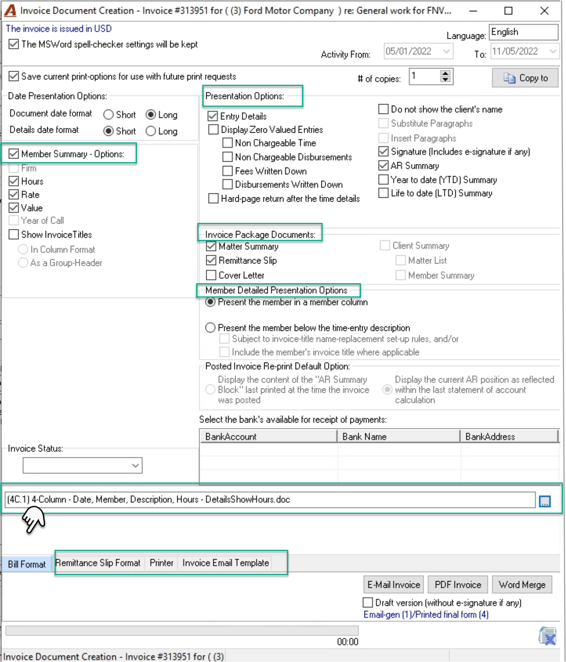Choose present member below time-entry description
The width and height of the screenshot is (566, 662).
point(210,328)
